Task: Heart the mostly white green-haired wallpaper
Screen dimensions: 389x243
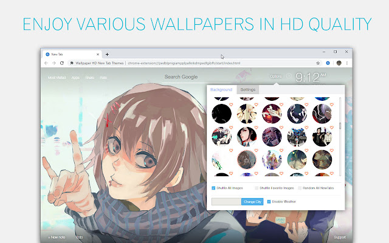Action: coord(231,150)
